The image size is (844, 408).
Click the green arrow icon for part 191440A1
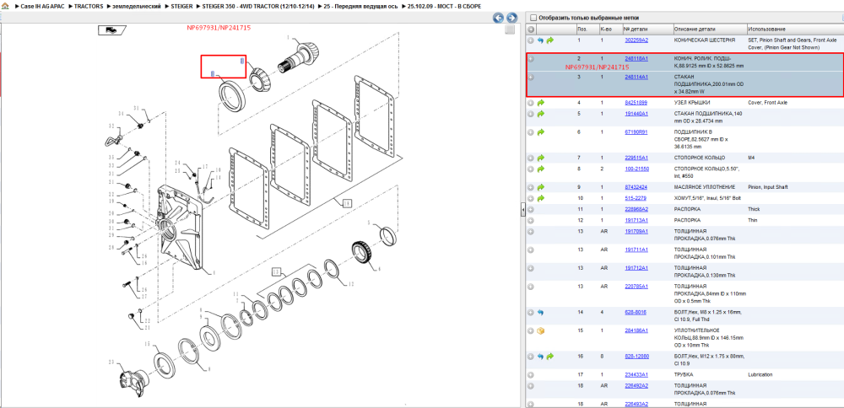pyautogui.click(x=541, y=114)
